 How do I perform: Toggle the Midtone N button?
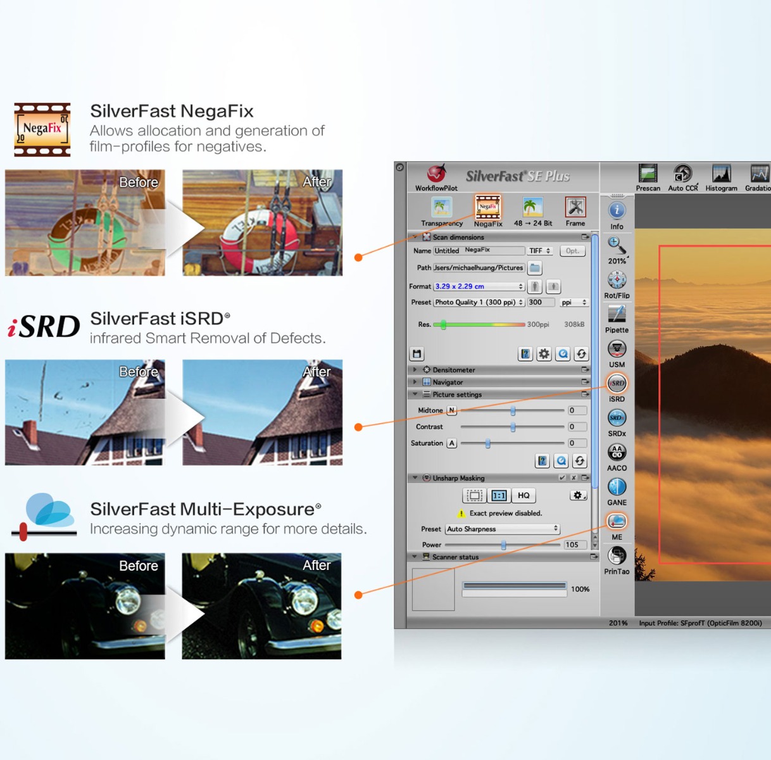(x=451, y=410)
